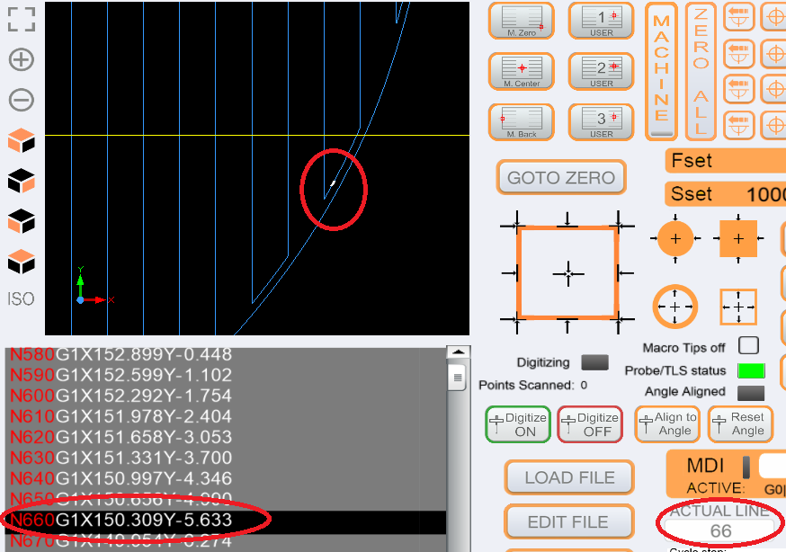Click the Digitizing status LED
The image size is (786, 552).
point(594,362)
